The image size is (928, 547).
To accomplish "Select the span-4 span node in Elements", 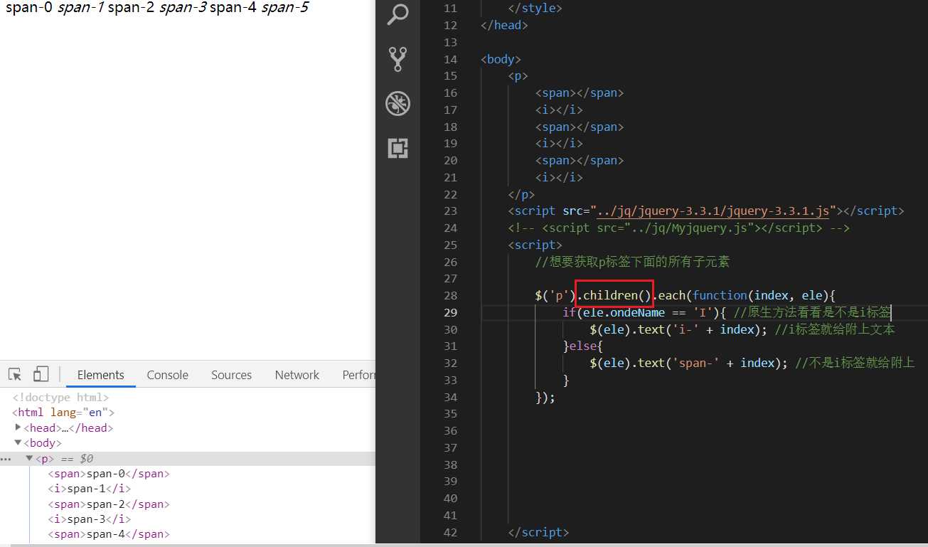I will (110, 534).
